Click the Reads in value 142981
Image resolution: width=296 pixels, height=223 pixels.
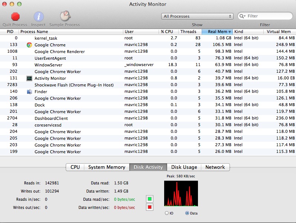[x=52, y=183]
